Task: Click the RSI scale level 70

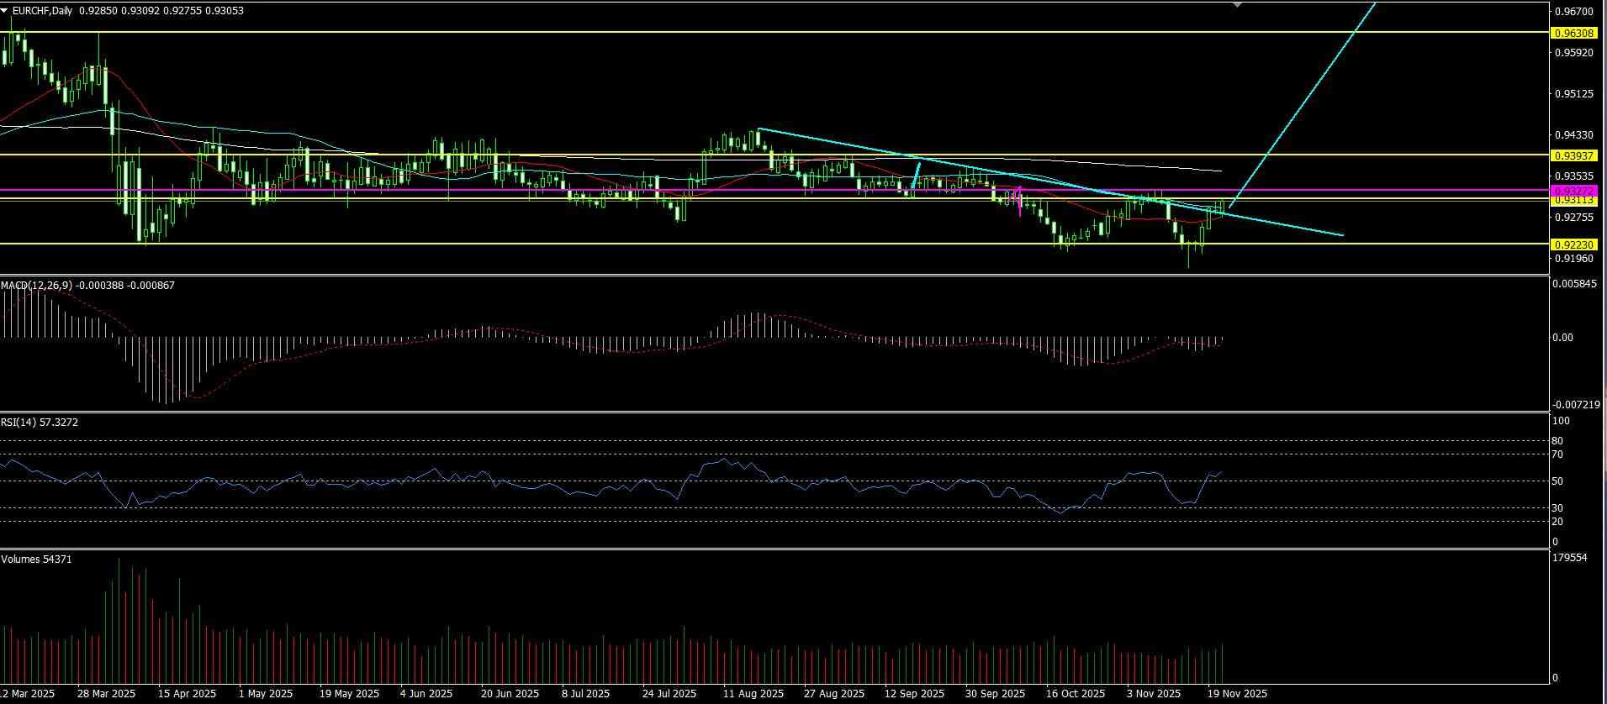Action: pos(1557,454)
